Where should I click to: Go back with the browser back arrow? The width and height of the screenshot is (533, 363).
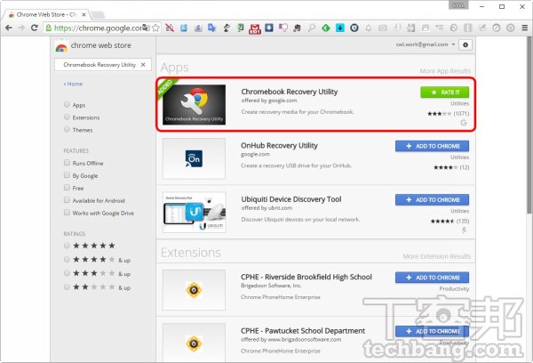9,28
